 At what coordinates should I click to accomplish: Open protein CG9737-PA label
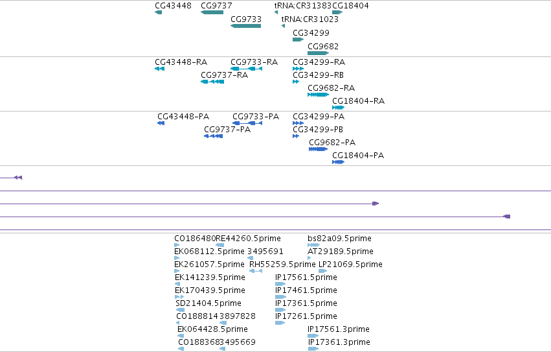[227, 130]
